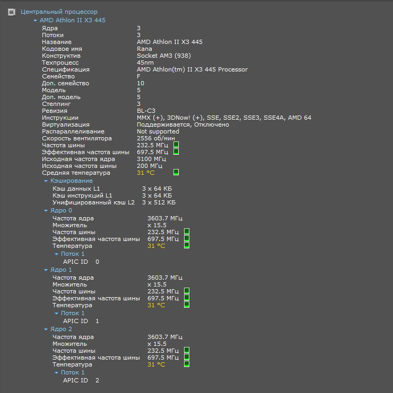
Task: Select the Socket AM3 (938) value
Action: pyautogui.click(x=164, y=56)
